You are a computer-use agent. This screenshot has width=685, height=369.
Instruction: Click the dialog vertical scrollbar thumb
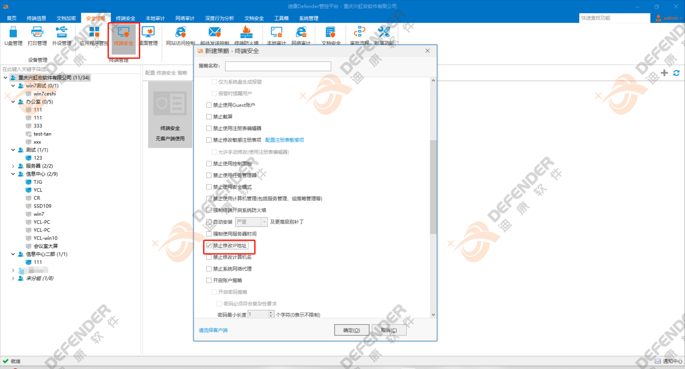433,187
